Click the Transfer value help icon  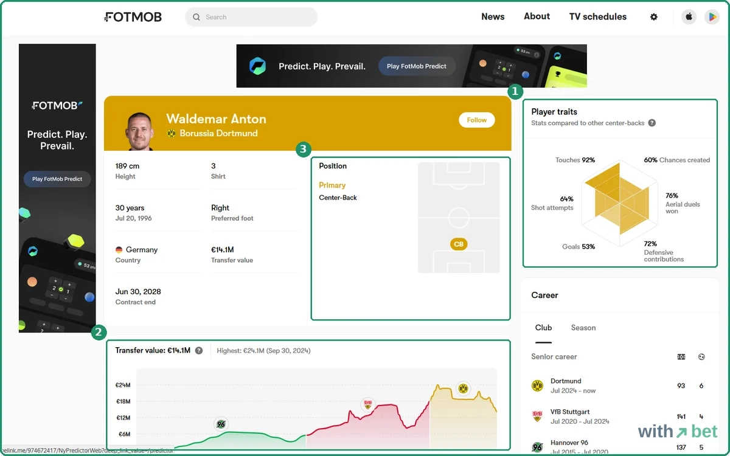(199, 351)
